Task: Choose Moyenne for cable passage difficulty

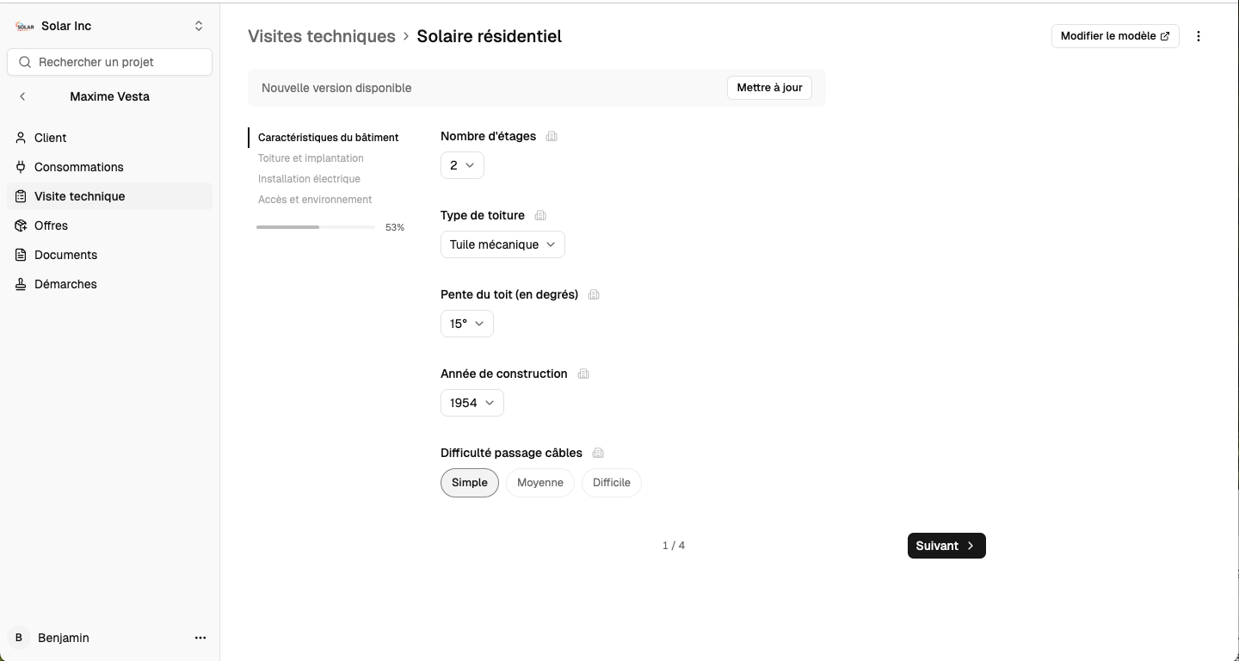Action: 539,483
